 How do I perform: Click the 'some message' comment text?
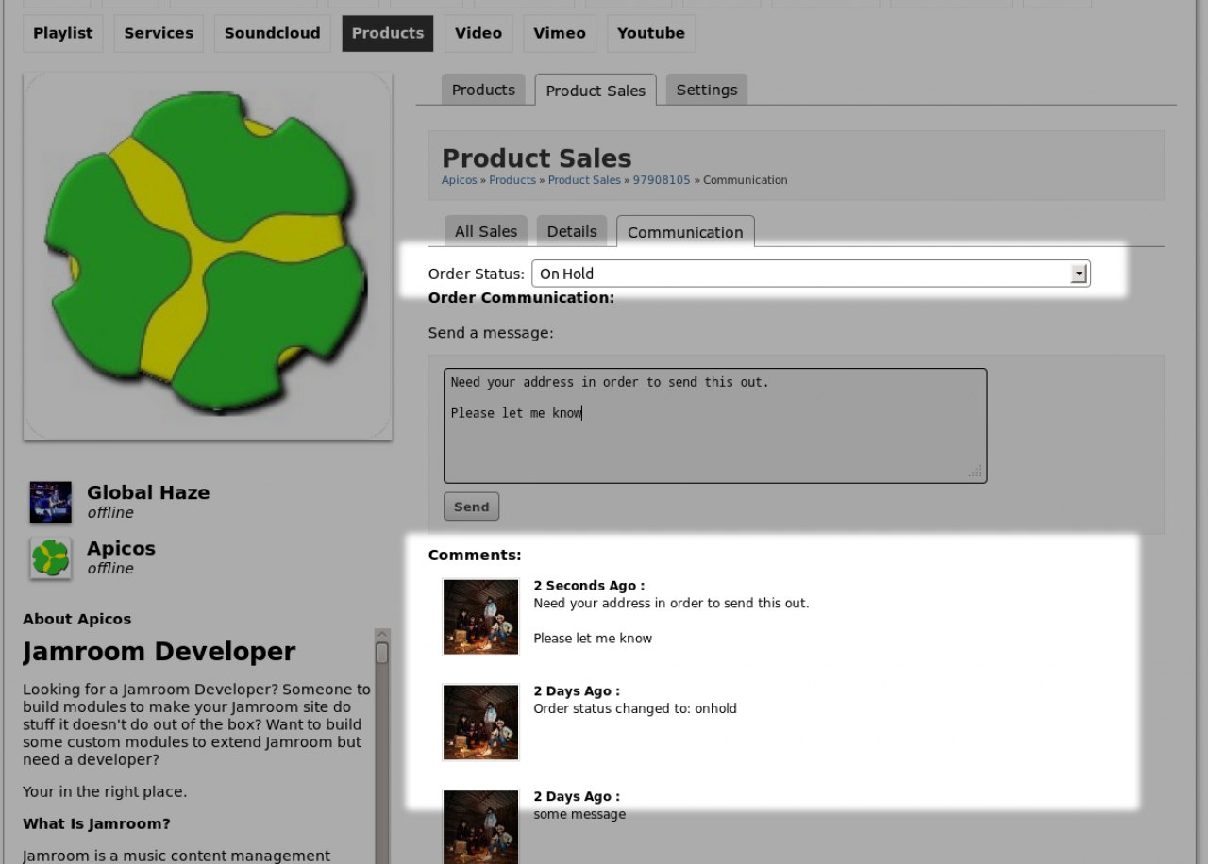coord(579,814)
